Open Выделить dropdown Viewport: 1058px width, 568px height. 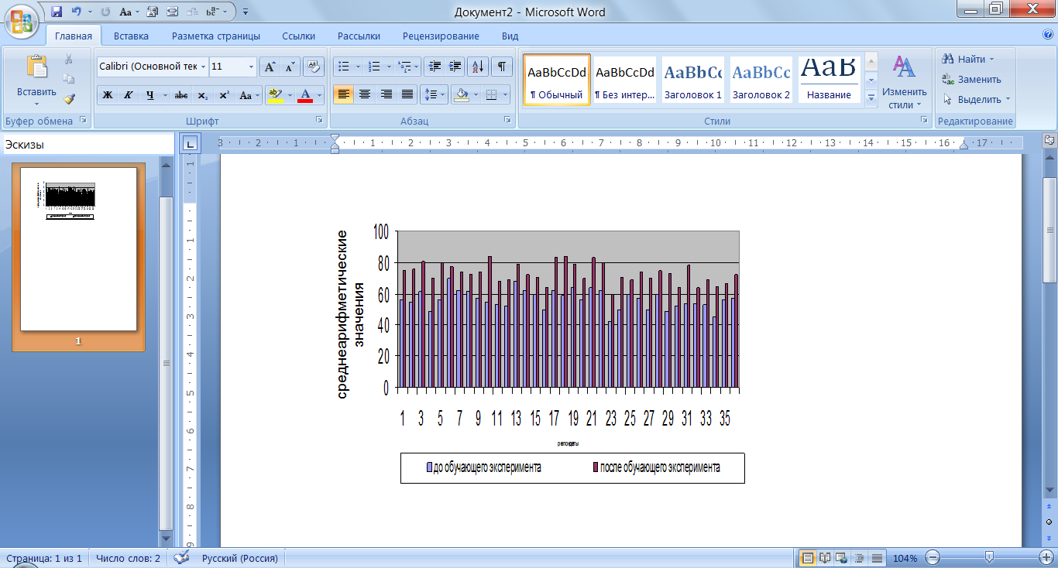coord(976,99)
